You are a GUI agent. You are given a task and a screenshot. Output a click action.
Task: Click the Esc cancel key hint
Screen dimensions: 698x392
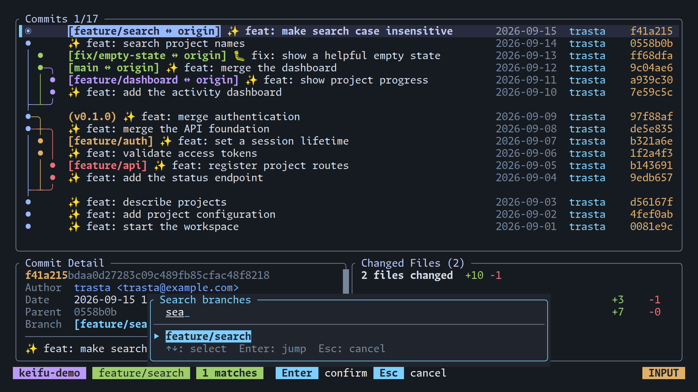[x=410, y=373]
